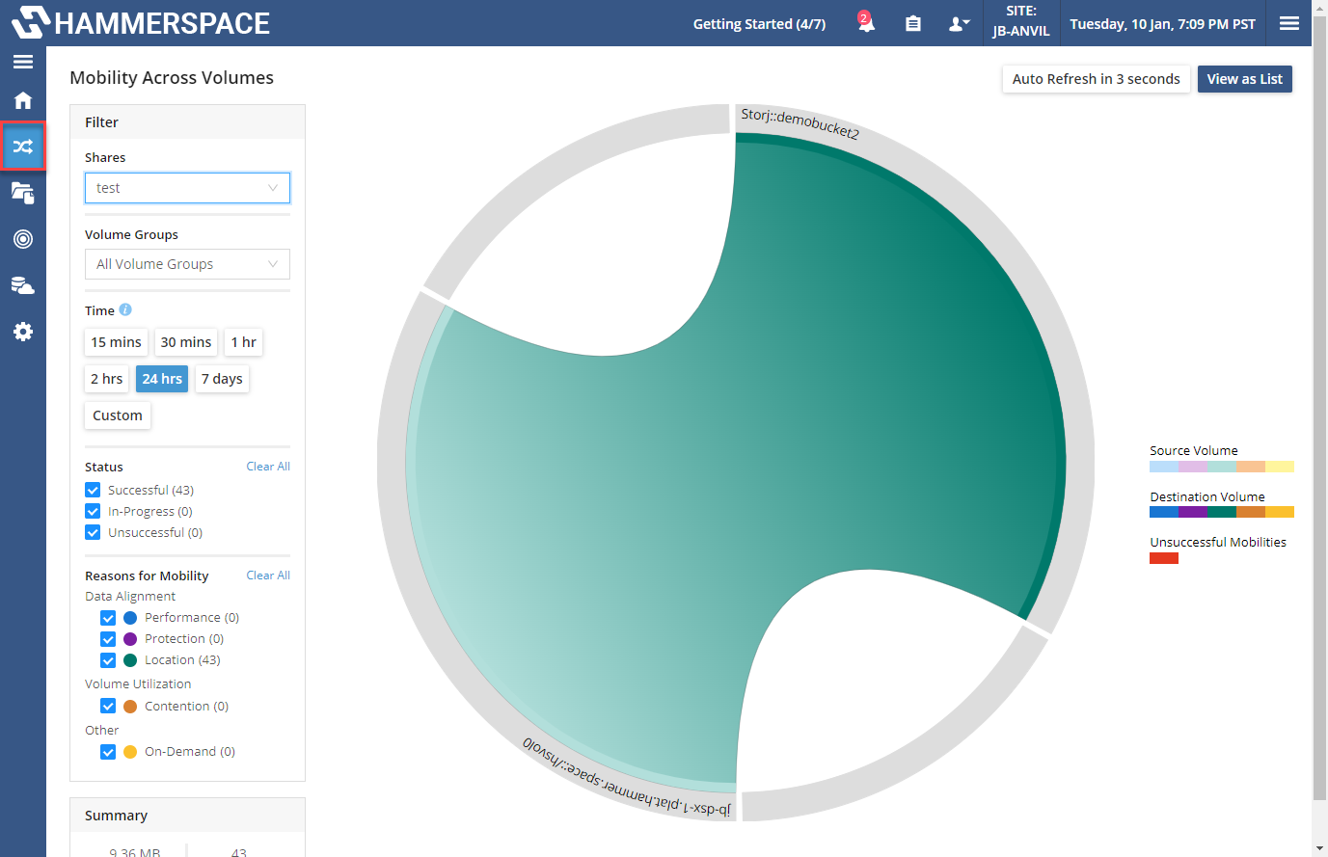This screenshot has height=857, width=1328.
Task: Select the 24 hrs time range
Action: point(162,379)
